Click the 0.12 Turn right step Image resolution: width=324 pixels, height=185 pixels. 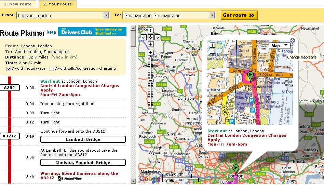(50, 122)
